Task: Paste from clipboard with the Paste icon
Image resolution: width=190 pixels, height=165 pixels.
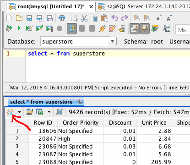Action: pos(104,18)
